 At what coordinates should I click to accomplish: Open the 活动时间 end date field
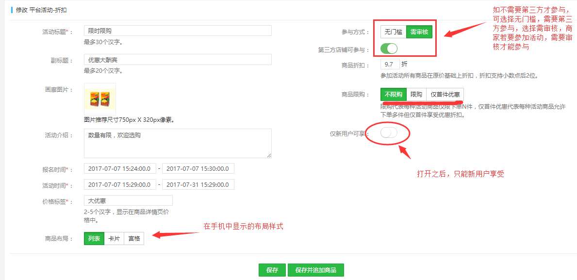198,184
